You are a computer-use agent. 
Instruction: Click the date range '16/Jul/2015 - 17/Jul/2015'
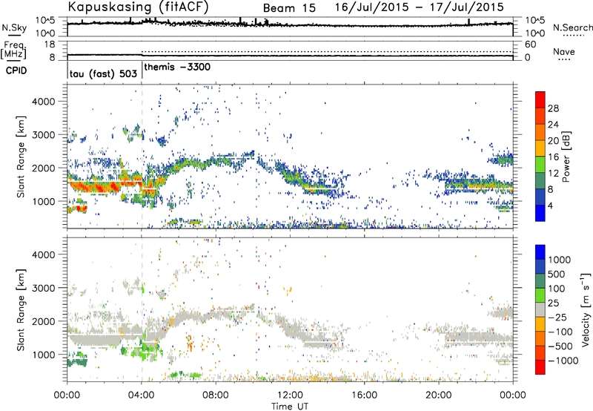point(419,7)
